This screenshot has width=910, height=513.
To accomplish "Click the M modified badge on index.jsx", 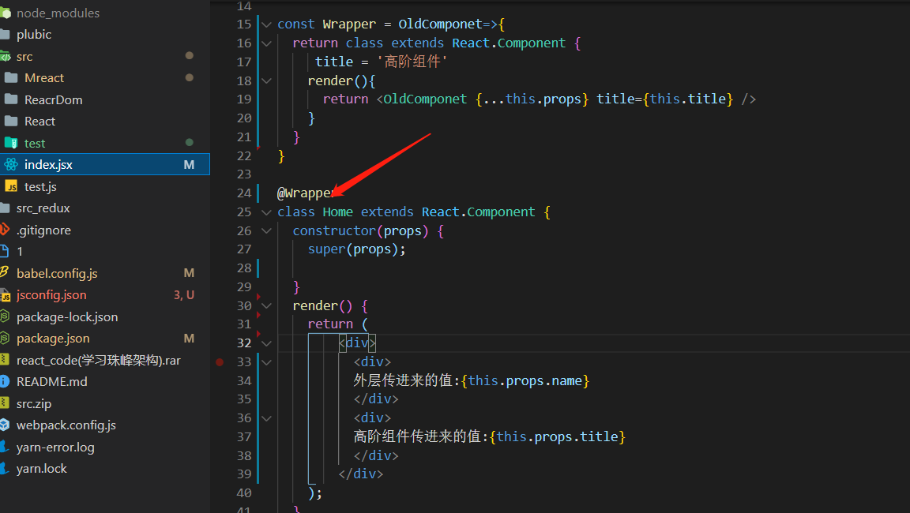I will pos(189,164).
